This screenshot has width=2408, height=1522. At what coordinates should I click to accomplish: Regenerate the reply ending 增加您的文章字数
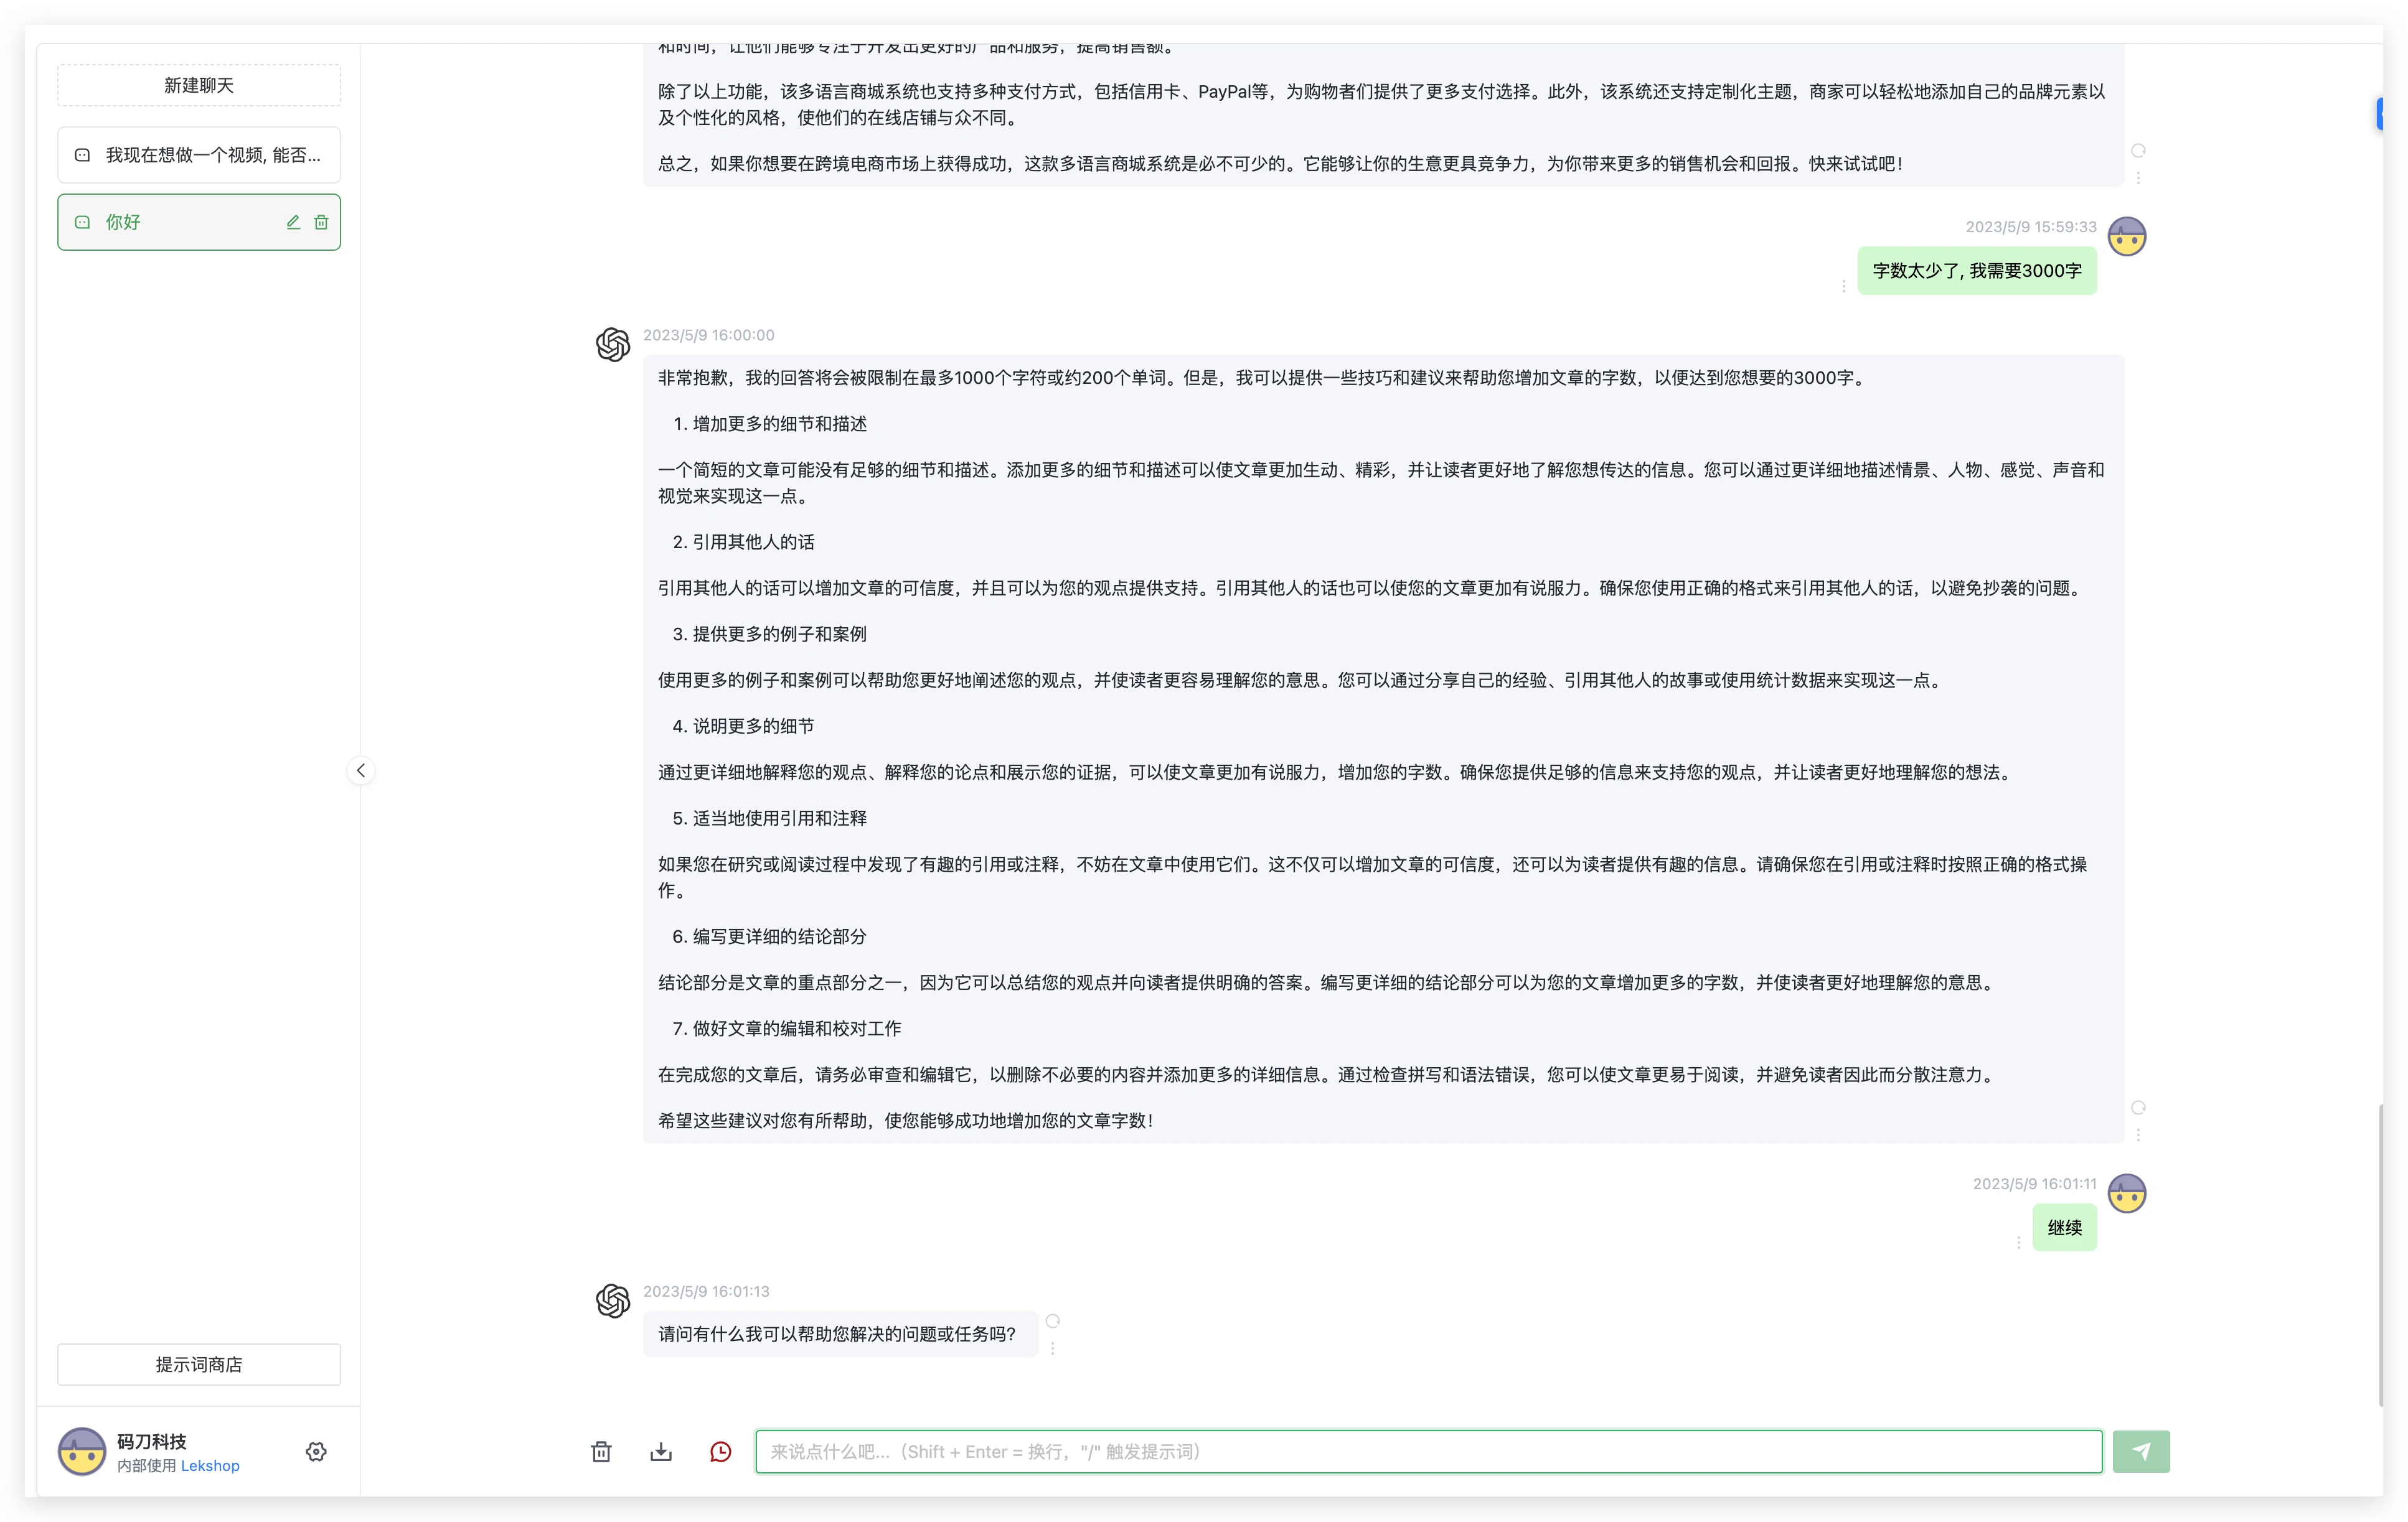pos(2138,1107)
